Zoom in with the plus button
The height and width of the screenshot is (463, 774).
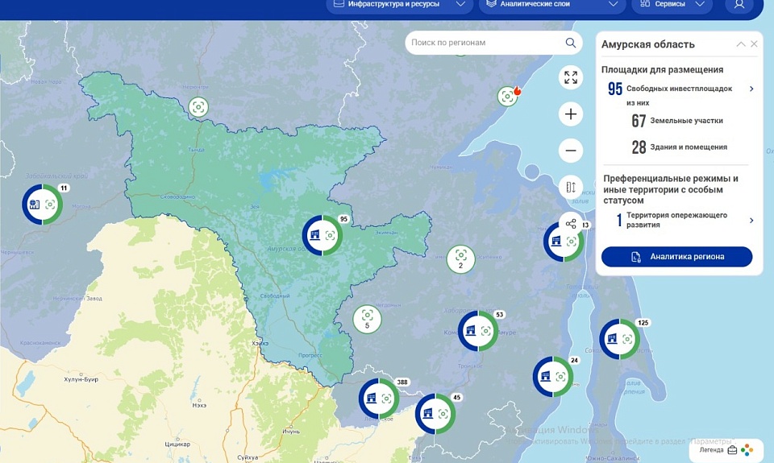click(x=571, y=114)
